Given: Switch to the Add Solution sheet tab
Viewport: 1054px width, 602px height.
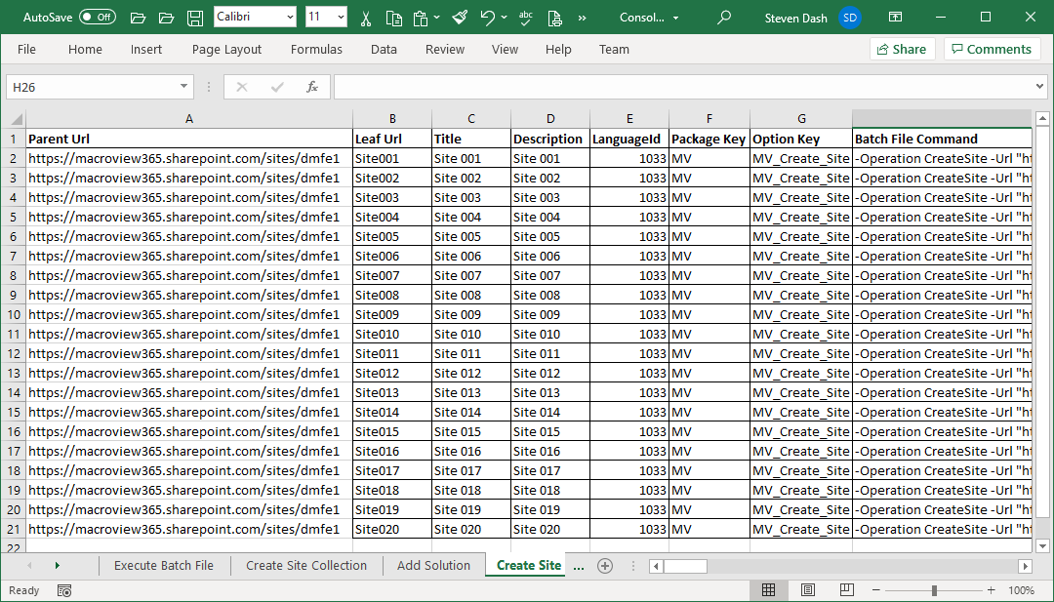Looking at the screenshot, I should [x=433, y=566].
